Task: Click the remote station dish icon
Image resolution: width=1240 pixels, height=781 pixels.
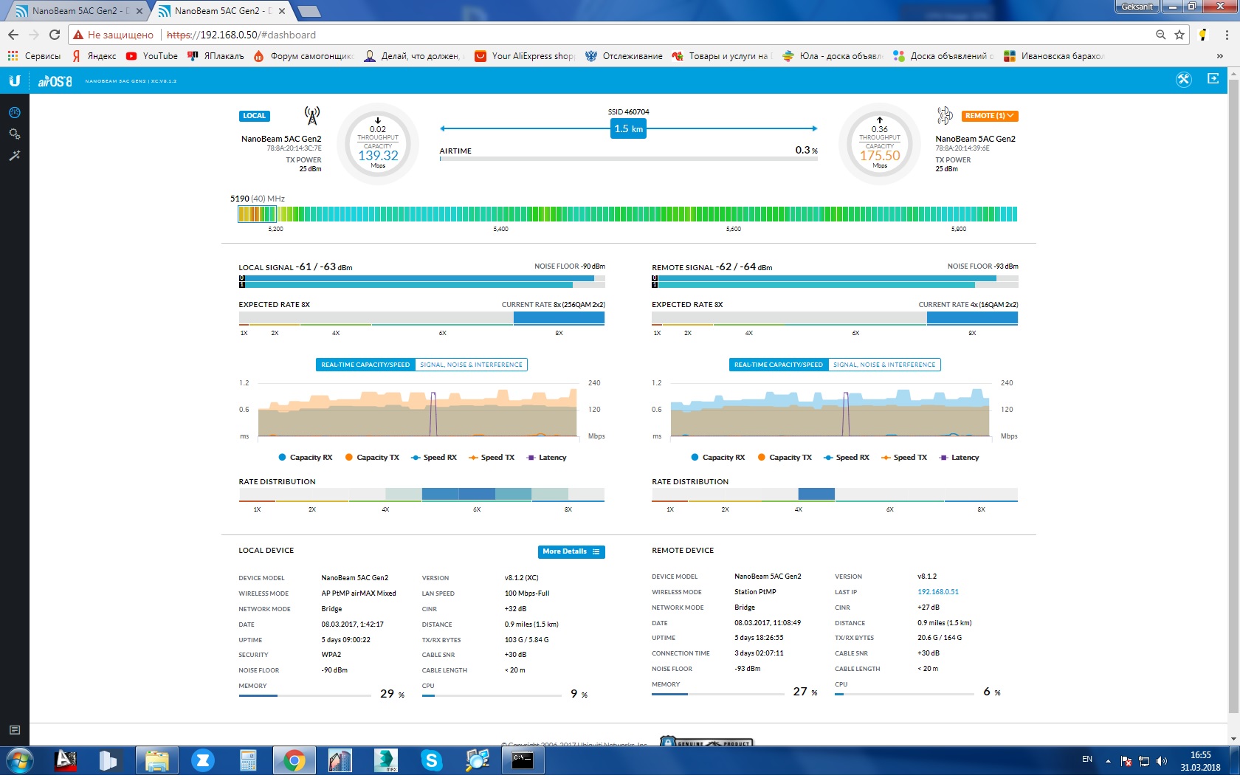Action: 945,116
